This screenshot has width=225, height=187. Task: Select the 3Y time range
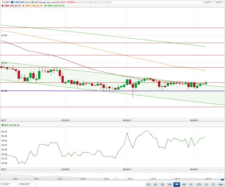coord(206,184)
